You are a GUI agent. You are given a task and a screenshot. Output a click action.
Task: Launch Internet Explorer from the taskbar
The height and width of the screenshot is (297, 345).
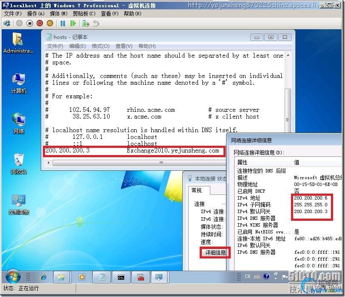(x=43, y=277)
